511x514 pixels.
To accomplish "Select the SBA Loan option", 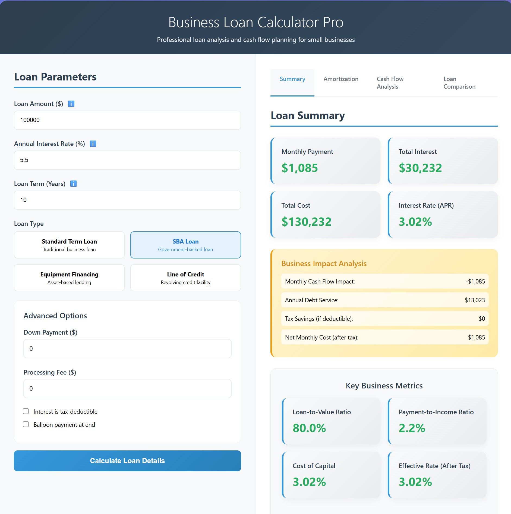I will (185, 245).
